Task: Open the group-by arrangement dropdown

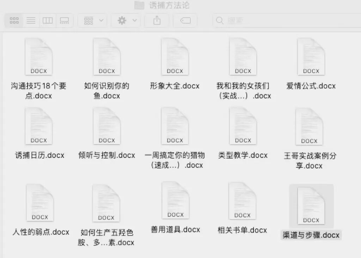Action: [93, 20]
